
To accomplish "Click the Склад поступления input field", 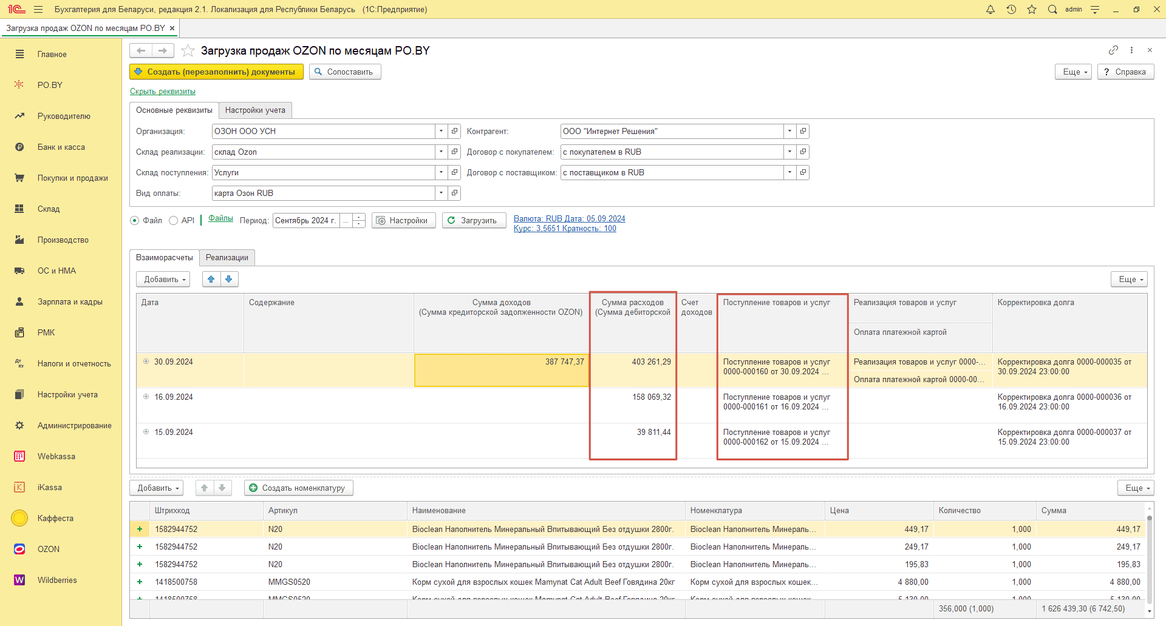I will point(323,172).
